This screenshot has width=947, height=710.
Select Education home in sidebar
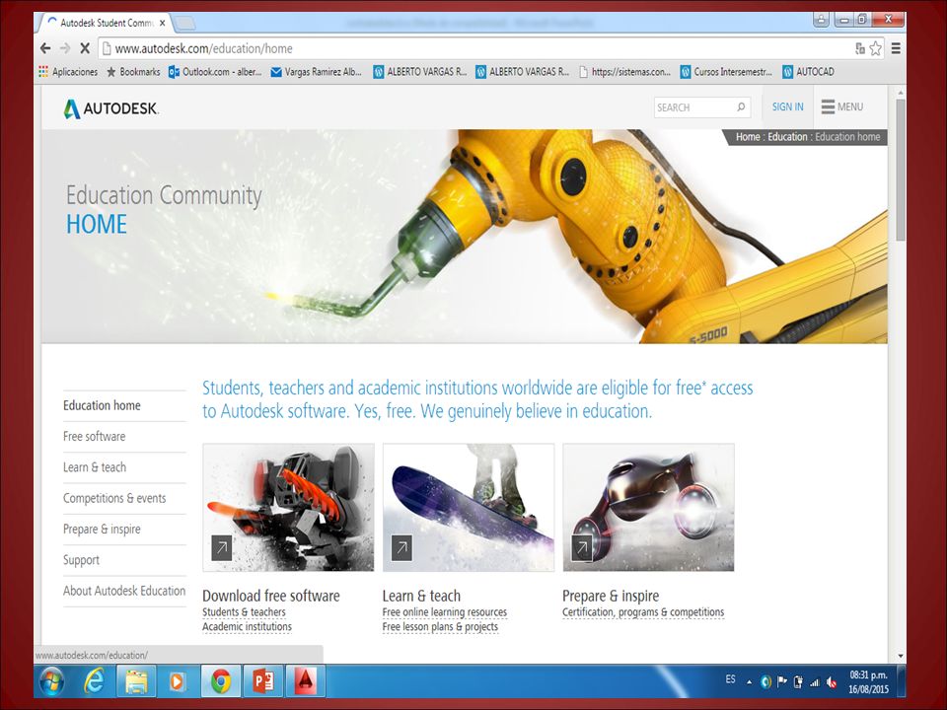point(102,405)
